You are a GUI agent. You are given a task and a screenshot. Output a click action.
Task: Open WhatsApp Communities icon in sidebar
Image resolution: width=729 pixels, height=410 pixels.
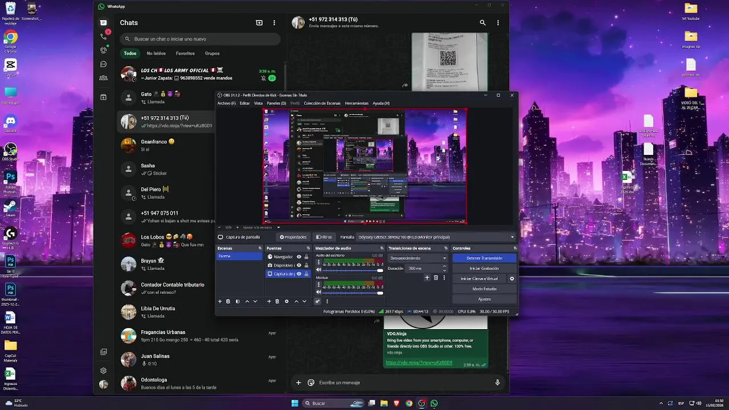103,77
